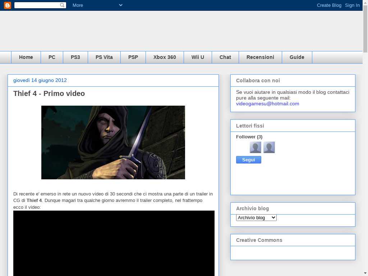
Task: Select the Xbox 360 tab
Action: tap(165, 57)
